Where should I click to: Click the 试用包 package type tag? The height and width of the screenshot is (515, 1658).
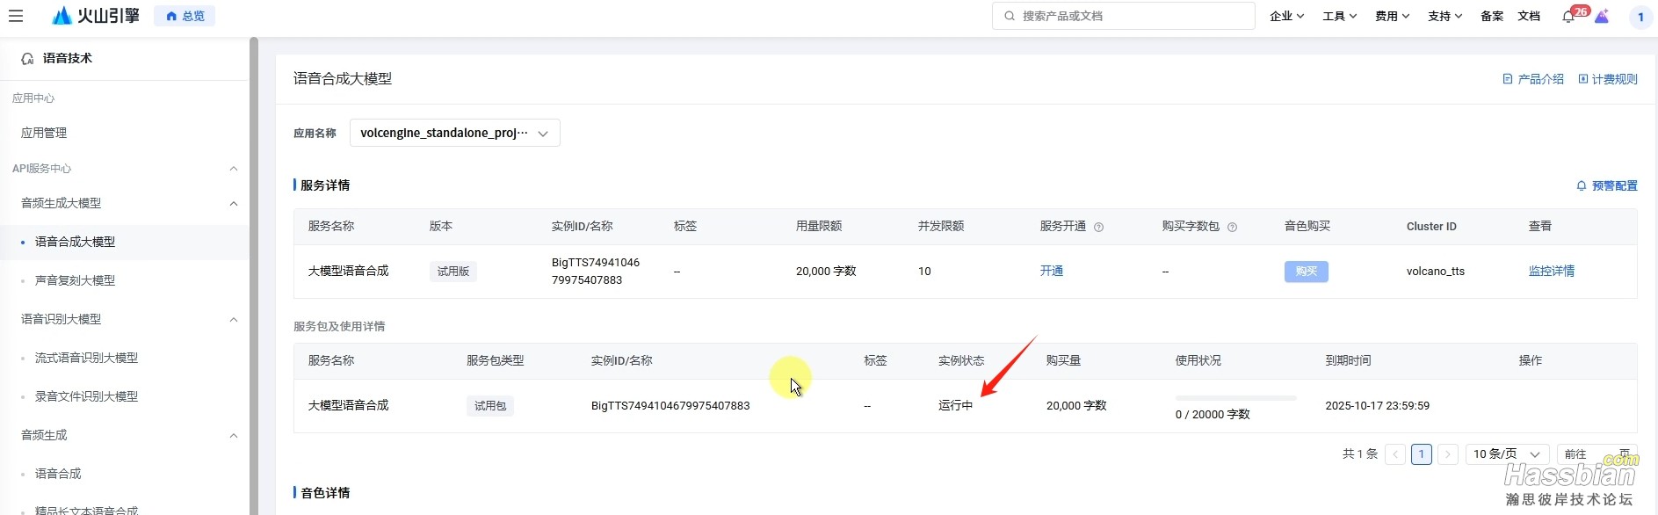point(490,406)
